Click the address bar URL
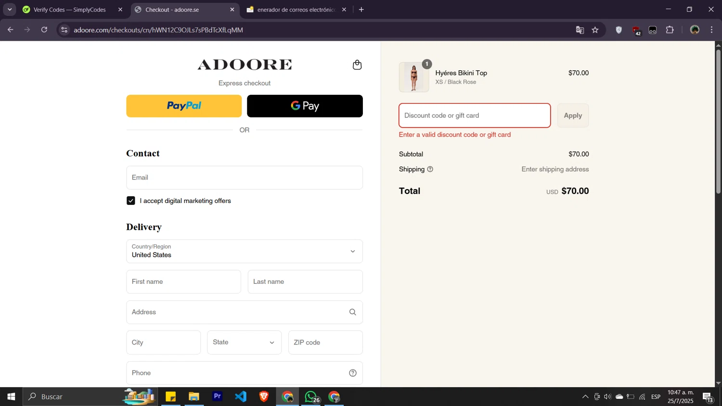Viewport: 722px width, 406px height. tap(159, 30)
